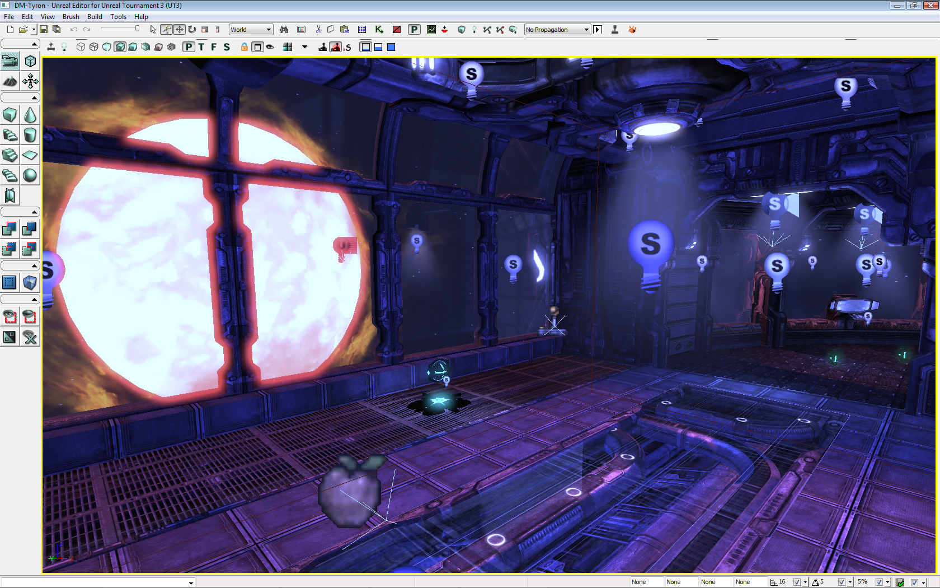Click the Paste clipboard icon
This screenshot has width=940, height=588.
pos(345,30)
